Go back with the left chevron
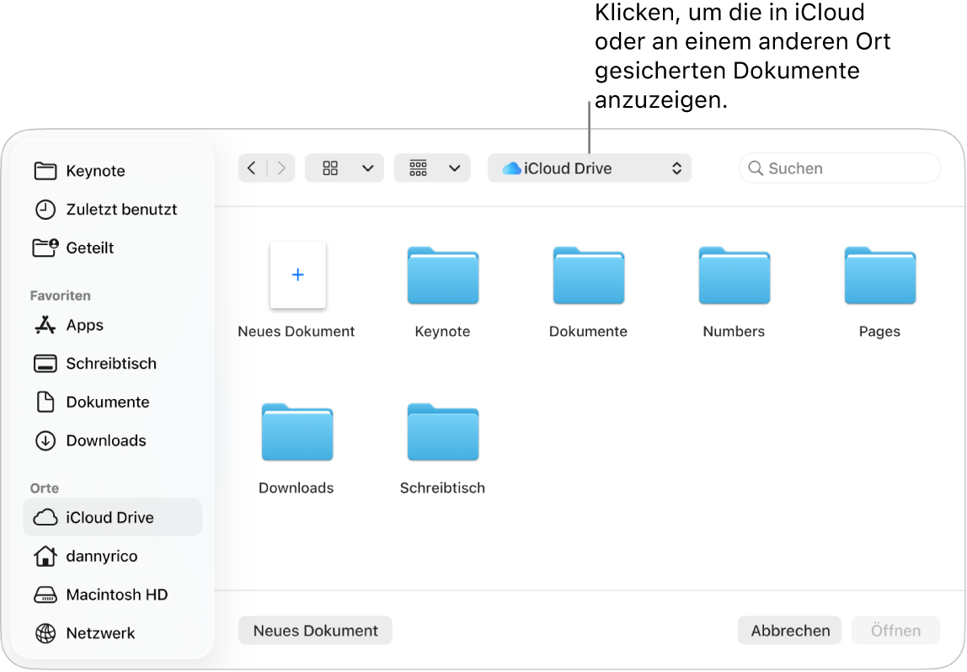The image size is (967, 672). (252, 168)
